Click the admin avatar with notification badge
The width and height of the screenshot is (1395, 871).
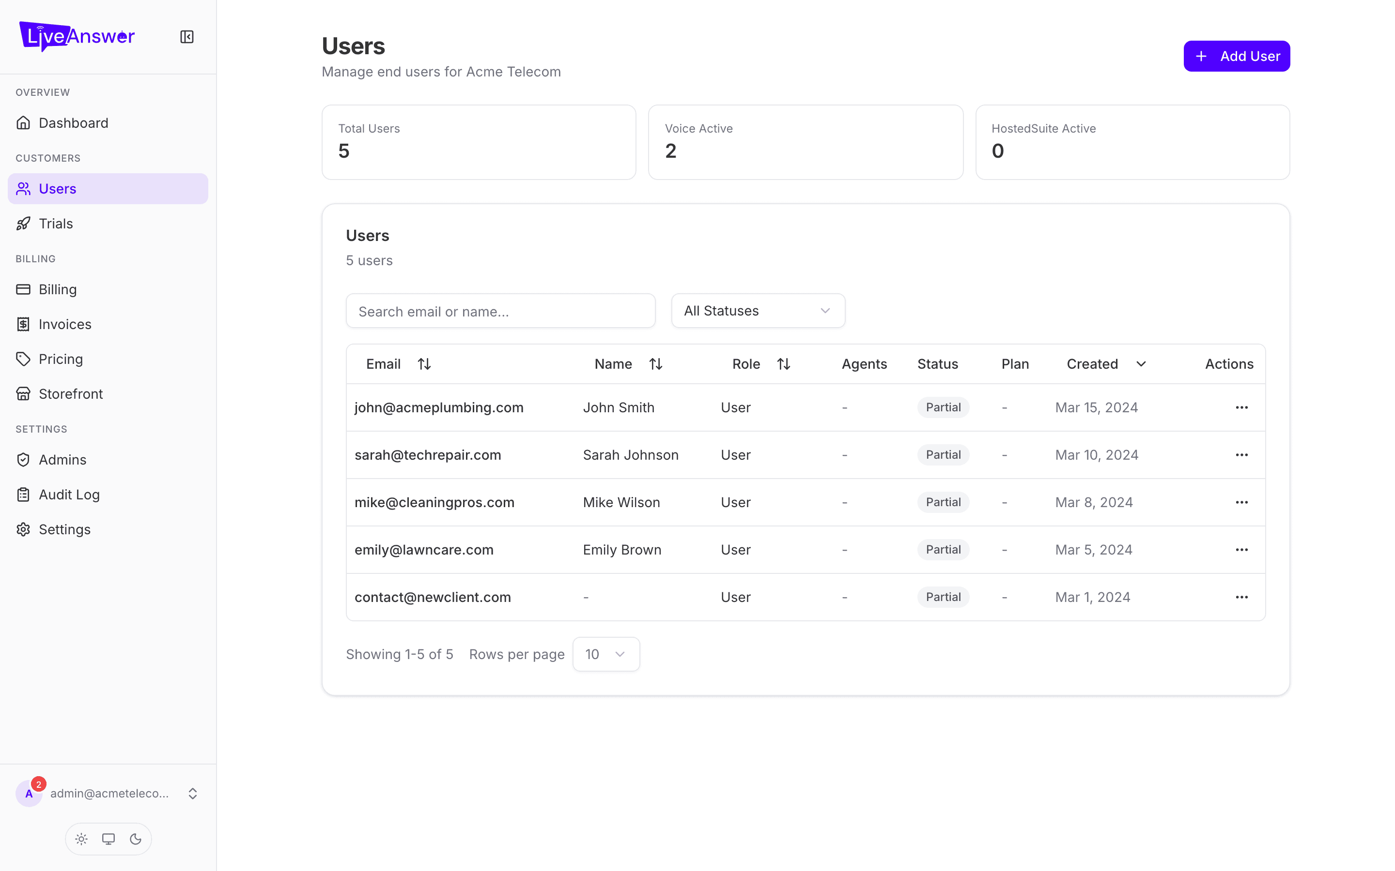click(x=29, y=793)
